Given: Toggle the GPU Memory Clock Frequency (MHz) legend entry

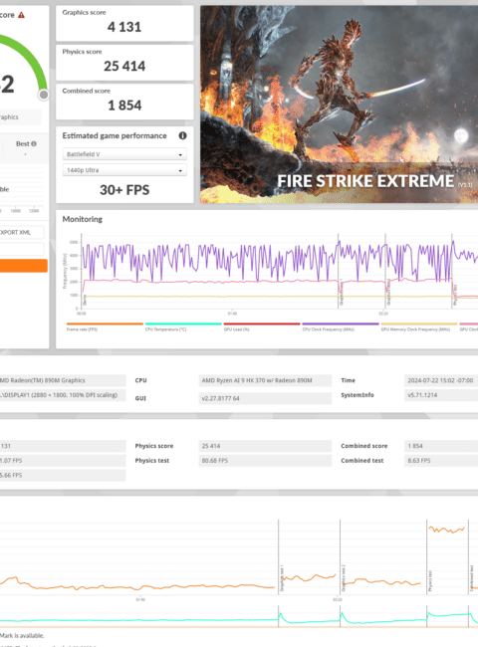Looking at the screenshot, I should pos(419,326).
